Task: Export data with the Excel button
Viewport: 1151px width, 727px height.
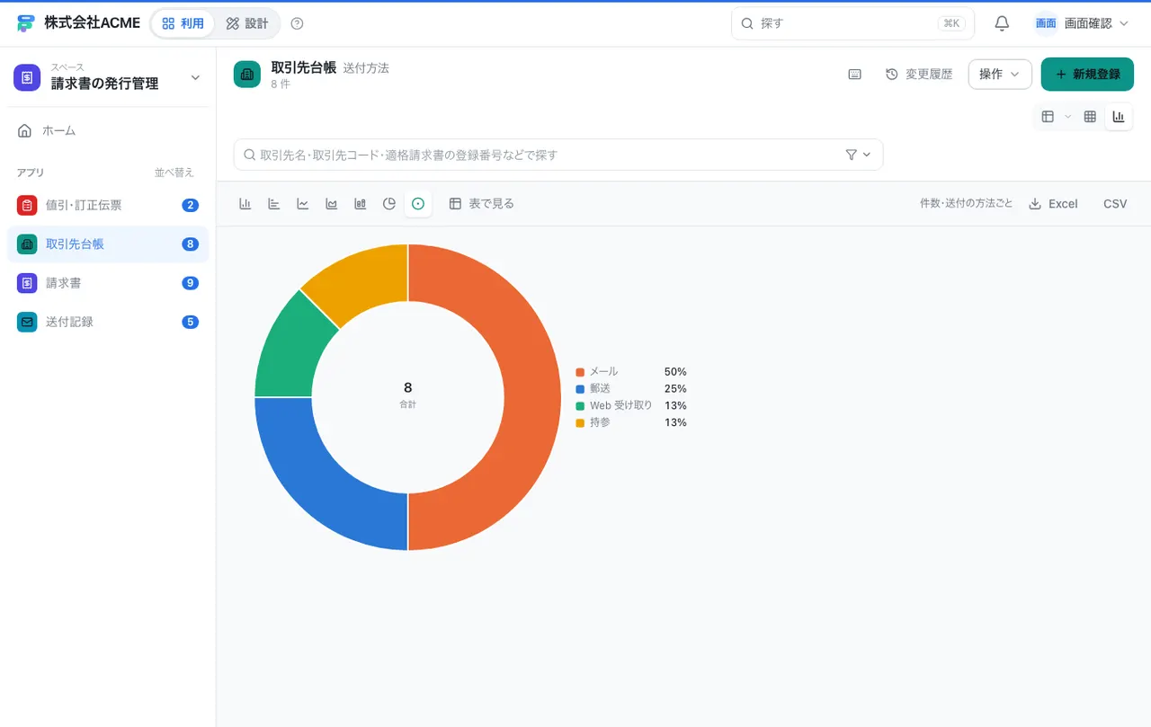Action: coord(1053,204)
